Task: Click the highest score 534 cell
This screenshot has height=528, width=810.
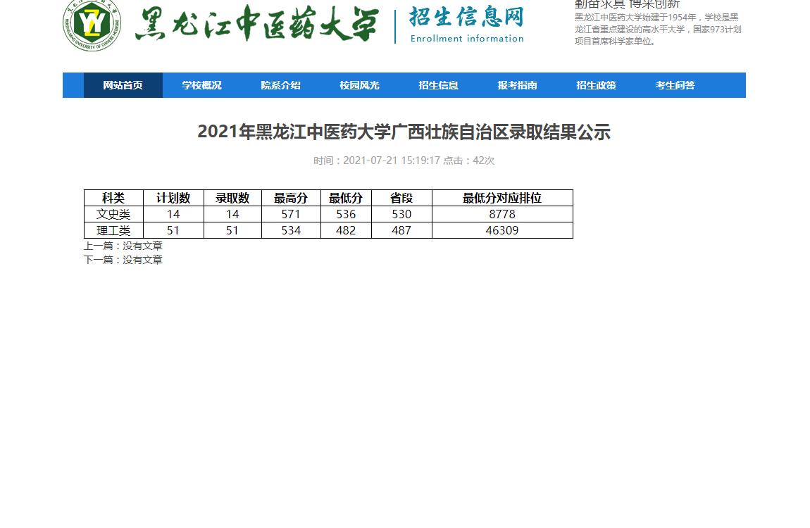Action: tap(292, 230)
